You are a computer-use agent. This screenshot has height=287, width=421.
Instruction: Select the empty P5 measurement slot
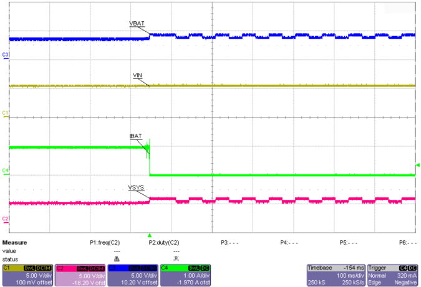click(x=348, y=243)
